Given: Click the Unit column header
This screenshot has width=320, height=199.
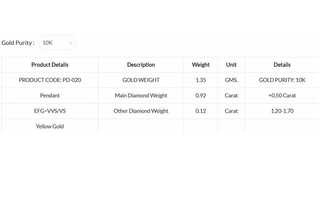Looking at the screenshot, I should pyautogui.click(x=231, y=65).
